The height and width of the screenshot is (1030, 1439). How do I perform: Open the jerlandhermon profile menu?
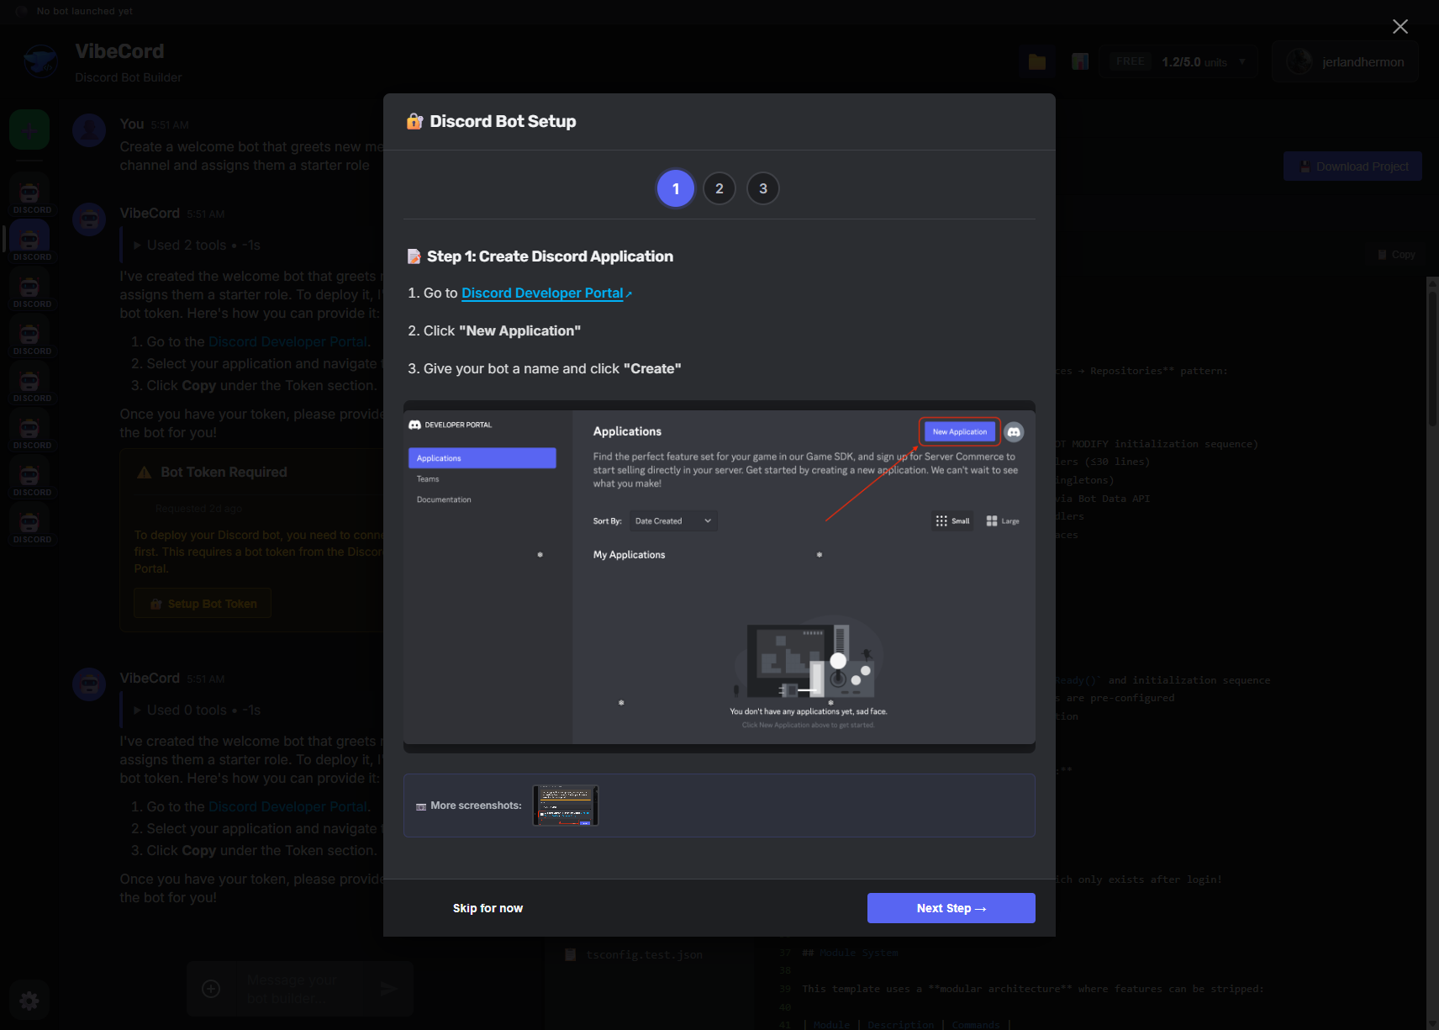tap(1345, 62)
